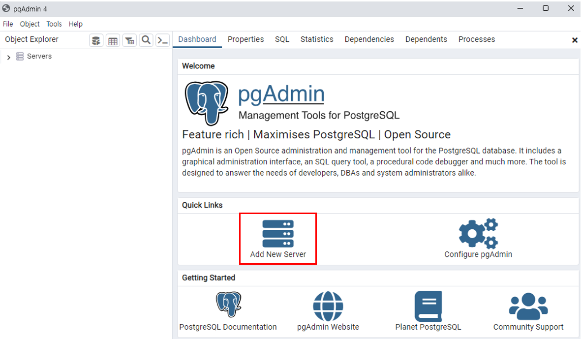This screenshot has width=582, height=341.
Task: Click 'Management Tools for PostgreSQL' subtitle
Action: [x=319, y=116]
